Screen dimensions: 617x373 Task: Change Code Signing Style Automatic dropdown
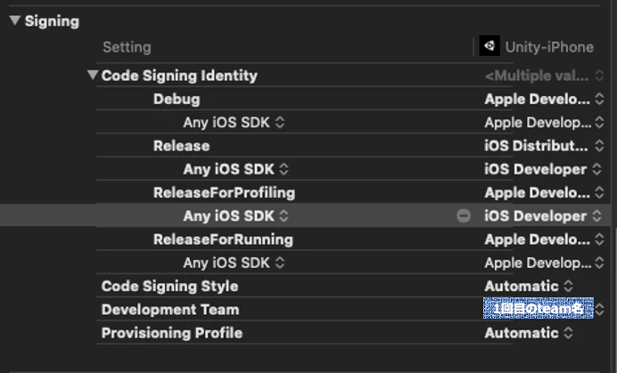pos(529,286)
